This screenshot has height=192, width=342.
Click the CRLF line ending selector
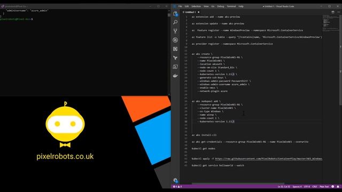(x=315, y=187)
